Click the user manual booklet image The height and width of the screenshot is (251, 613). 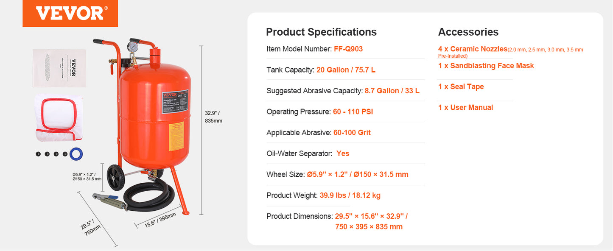[59, 68]
